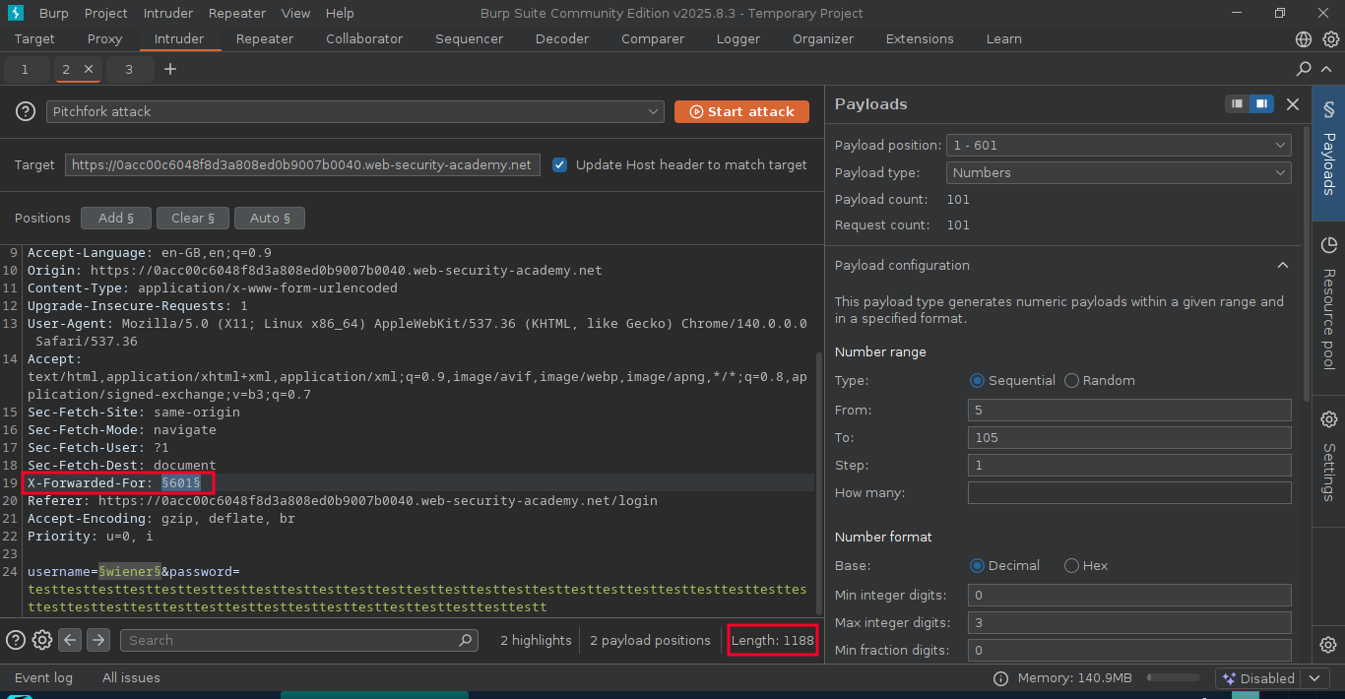This screenshot has height=699, width=1345.
Task: Click the help icon beside attack type
Action: pyautogui.click(x=26, y=111)
